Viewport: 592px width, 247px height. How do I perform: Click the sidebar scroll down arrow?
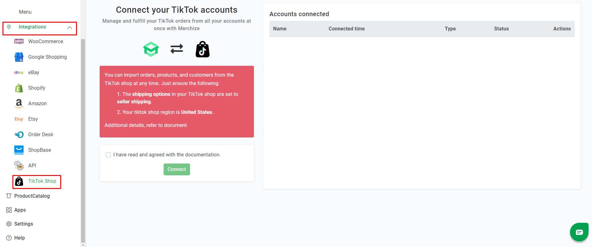(83, 245)
